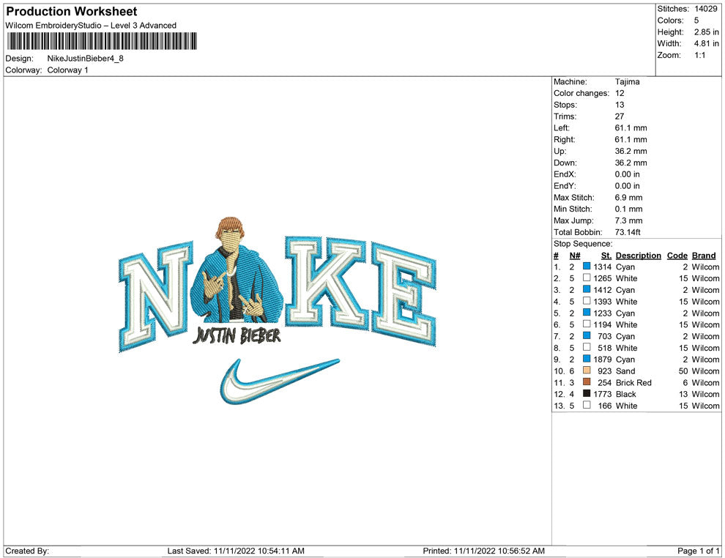This screenshot has height=558, width=725.
Task: Click the "Description" column header
Action: (x=639, y=255)
